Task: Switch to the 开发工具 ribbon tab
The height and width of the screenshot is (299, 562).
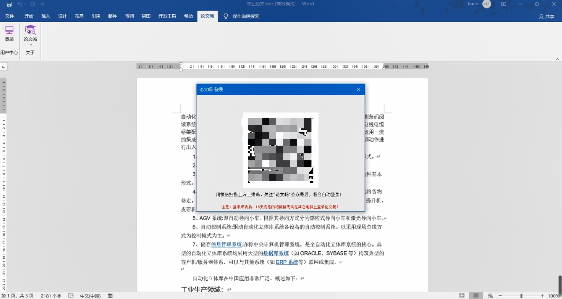Action: [167, 16]
